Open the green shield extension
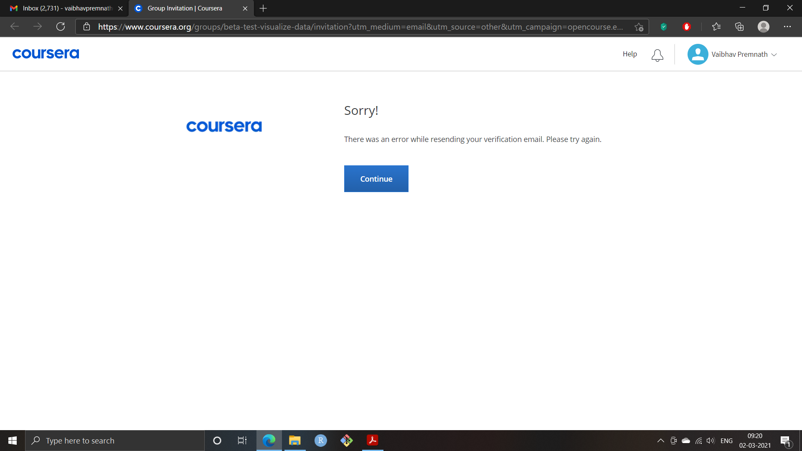 [663, 27]
